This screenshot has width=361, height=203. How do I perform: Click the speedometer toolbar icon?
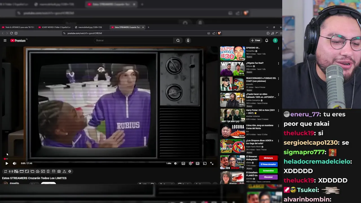(38, 171)
